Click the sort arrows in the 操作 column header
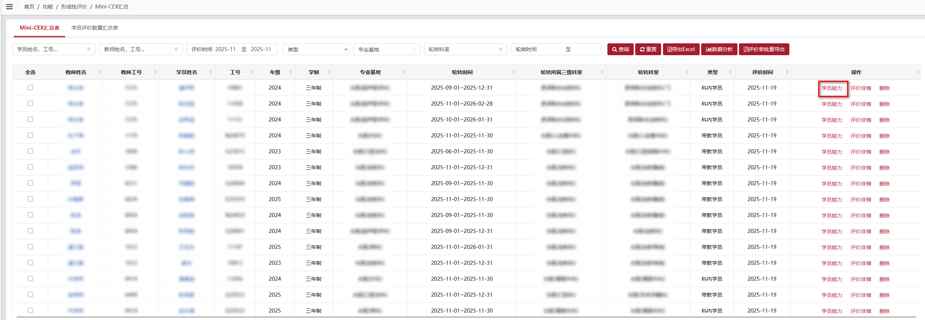Image resolution: width=925 pixels, height=320 pixels. [x=918, y=72]
